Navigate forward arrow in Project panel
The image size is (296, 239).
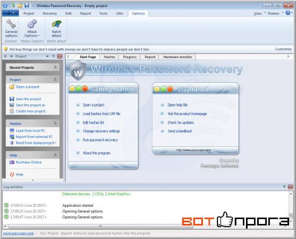tap(11, 57)
